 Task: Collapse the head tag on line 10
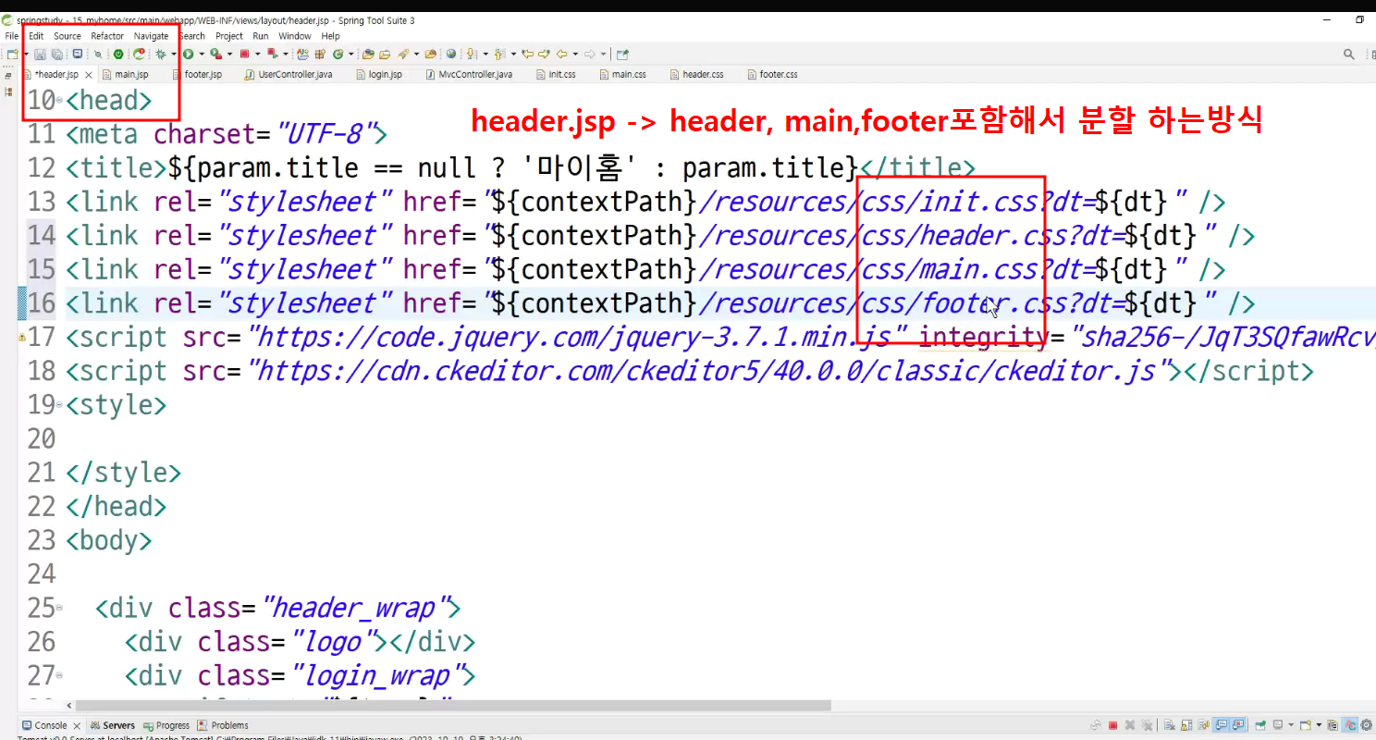tap(59, 100)
